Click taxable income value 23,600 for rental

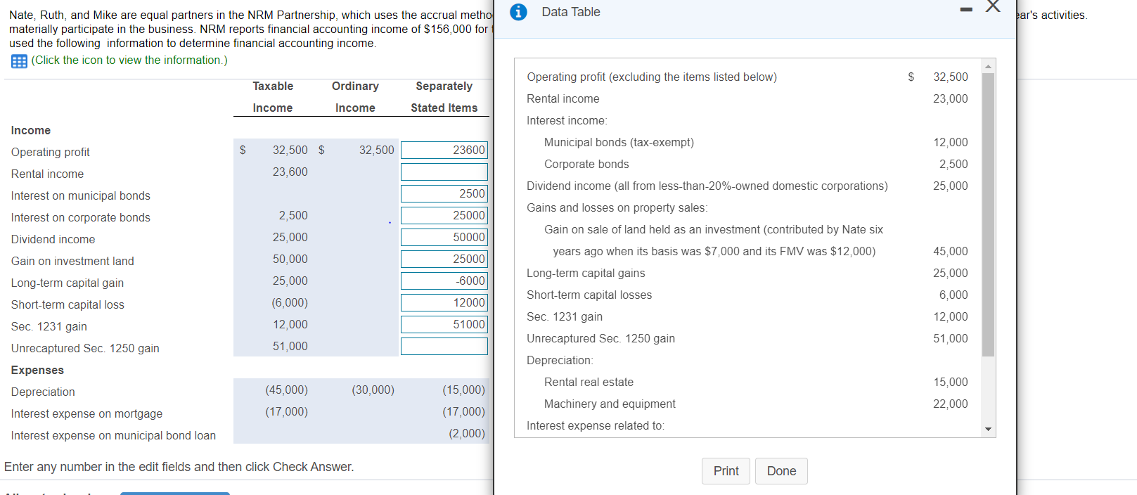point(290,172)
